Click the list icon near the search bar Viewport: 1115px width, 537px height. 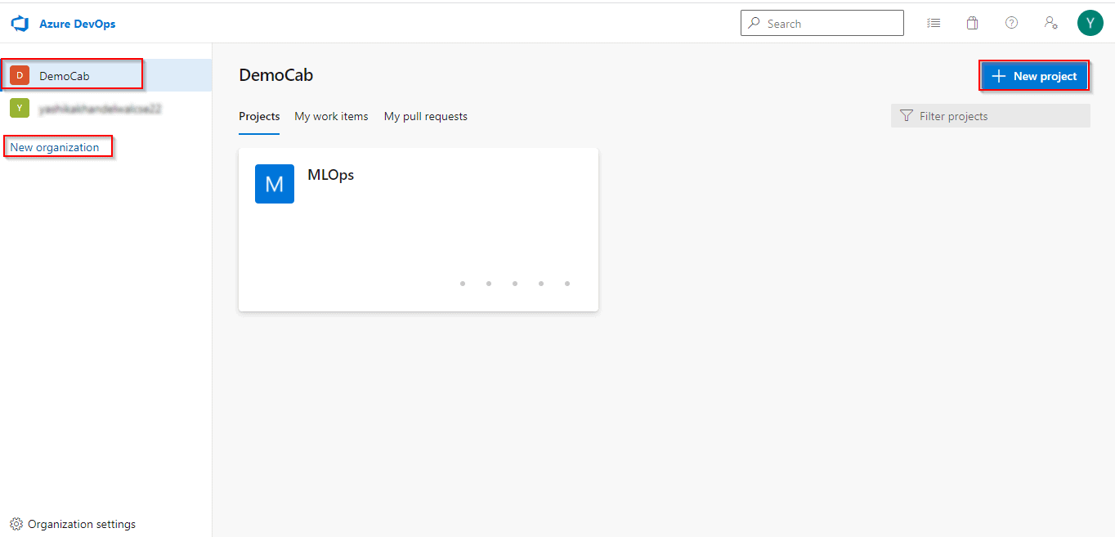[x=933, y=22]
